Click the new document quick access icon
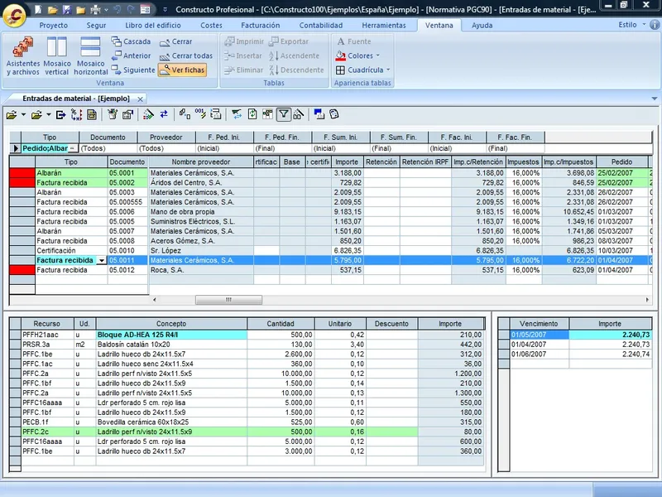Image resolution: width=662 pixels, height=497 pixels. click(38, 9)
